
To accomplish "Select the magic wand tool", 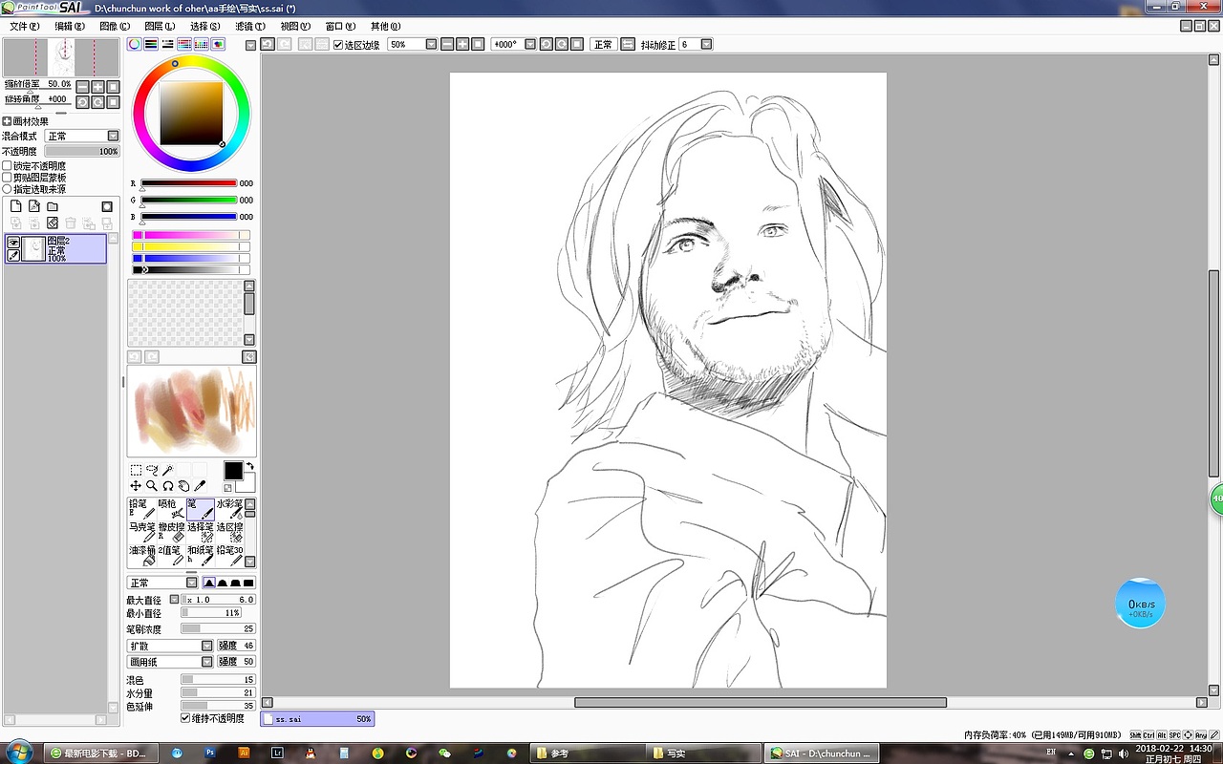I will coord(168,470).
